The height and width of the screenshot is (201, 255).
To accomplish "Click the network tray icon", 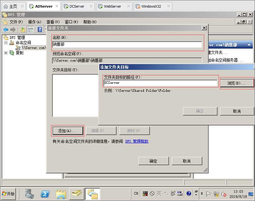I will [x=216, y=194].
